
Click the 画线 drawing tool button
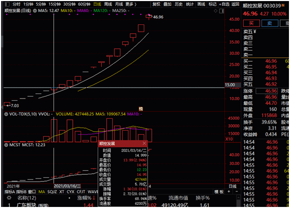click(201, 4)
